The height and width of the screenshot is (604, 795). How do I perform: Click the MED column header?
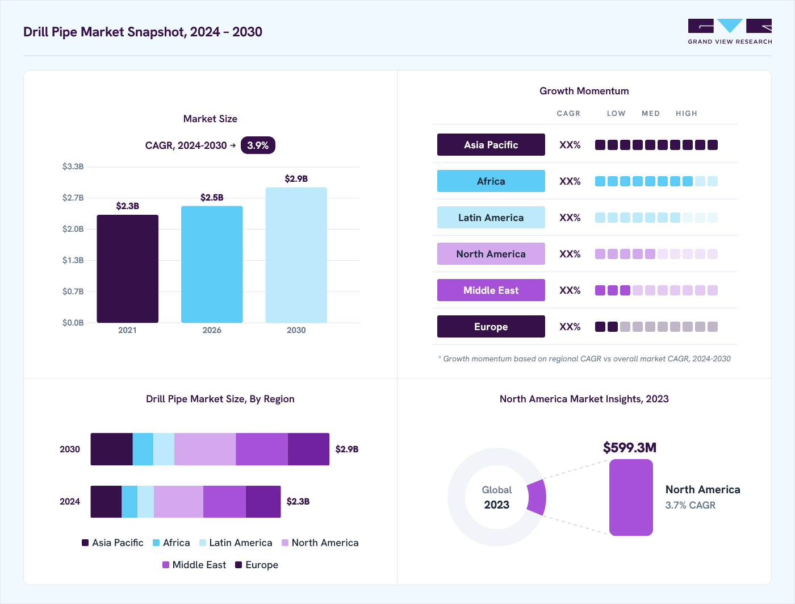[x=651, y=114]
